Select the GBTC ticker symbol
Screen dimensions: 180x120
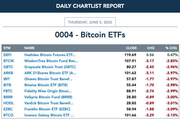point(8,67)
